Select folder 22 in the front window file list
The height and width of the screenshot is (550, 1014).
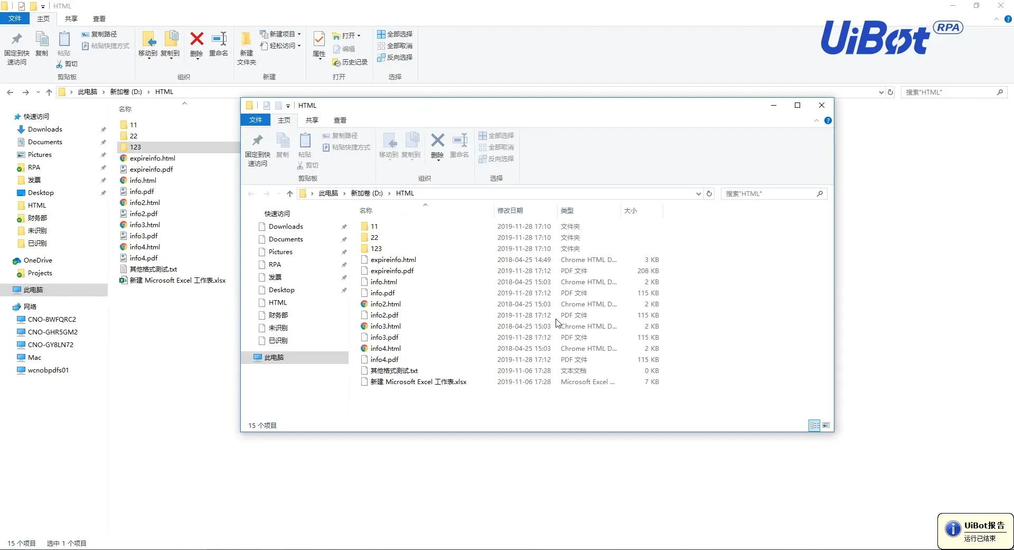tap(374, 238)
